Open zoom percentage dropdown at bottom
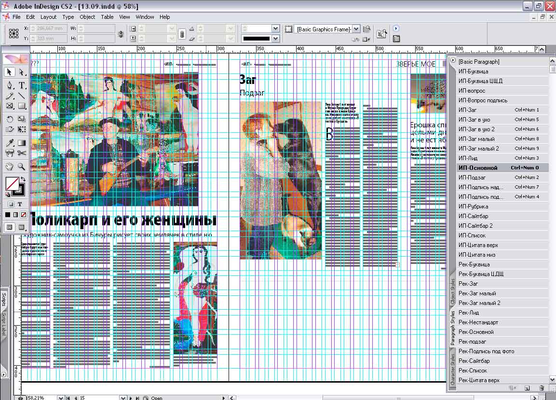Image resolution: width=556 pixels, height=400 pixels. [61, 398]
